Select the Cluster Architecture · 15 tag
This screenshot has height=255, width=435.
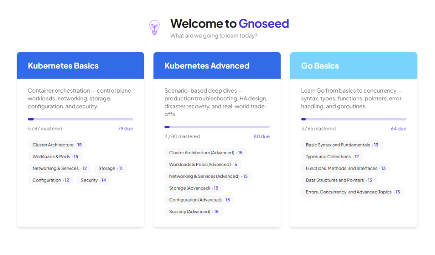pos(57,145)
